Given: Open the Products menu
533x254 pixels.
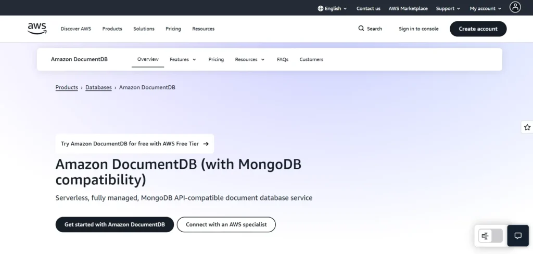Looking at the screenshot, I should coord(112,29).
